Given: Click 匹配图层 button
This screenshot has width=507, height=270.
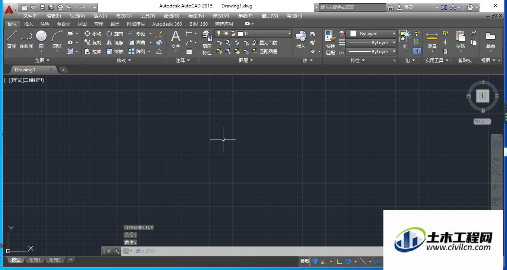Looking at the screenshot, I should [x=265, y=51].
